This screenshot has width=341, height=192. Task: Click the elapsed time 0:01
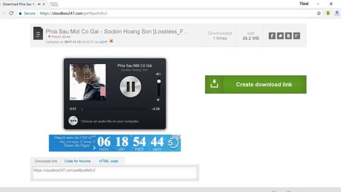point(73,109)
